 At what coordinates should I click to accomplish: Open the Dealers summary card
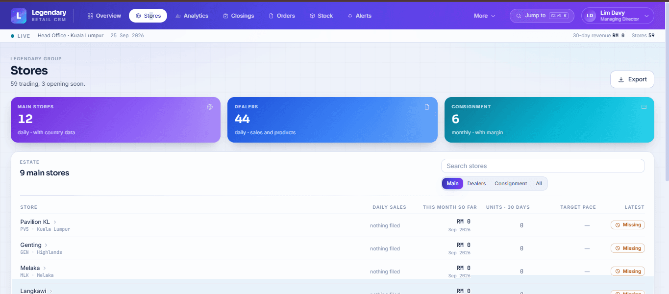click(332, 120)
